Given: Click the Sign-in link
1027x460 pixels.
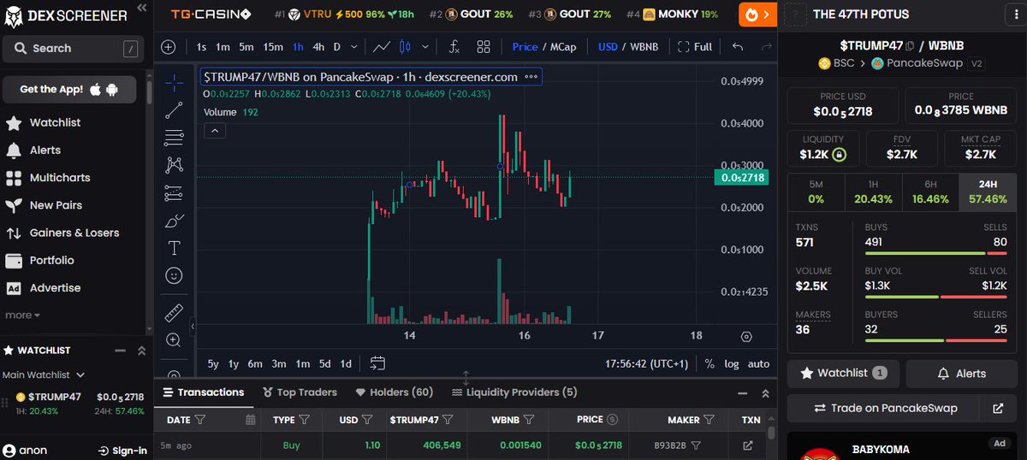Looking at the screenshot, I should pyautogui.click(x=122, y=451).
